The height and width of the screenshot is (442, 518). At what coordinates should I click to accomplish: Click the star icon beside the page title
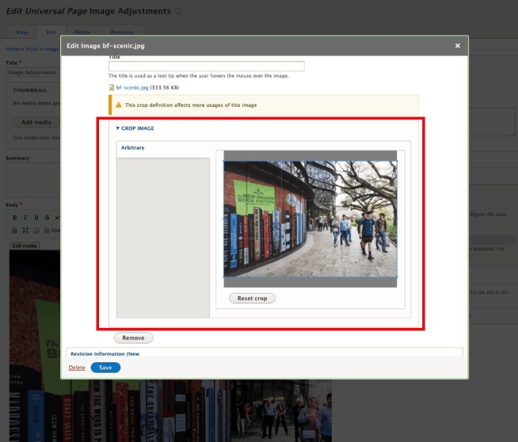pos(178,11)
